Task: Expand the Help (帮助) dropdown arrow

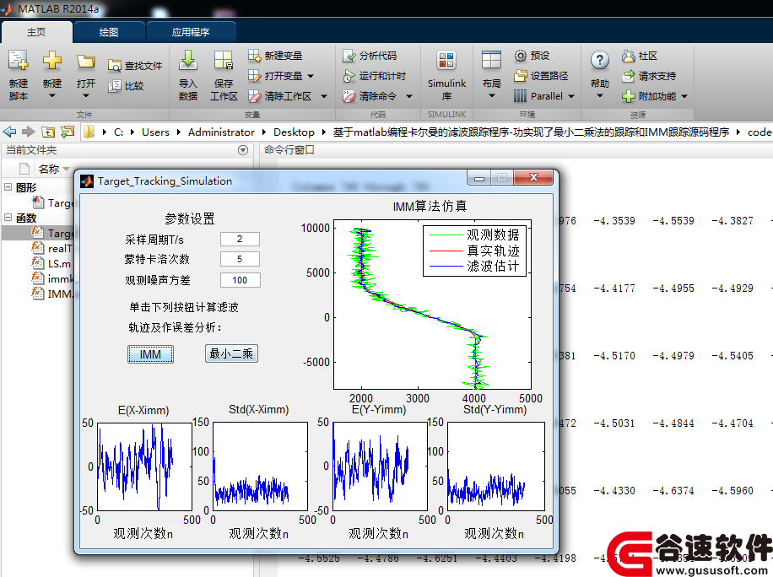Action: [599, 96]
